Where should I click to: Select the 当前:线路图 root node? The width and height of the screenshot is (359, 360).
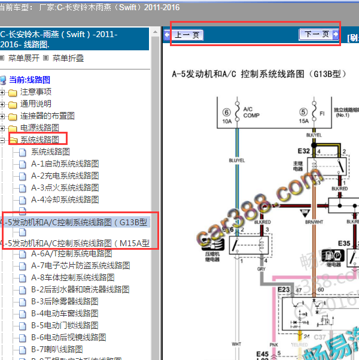[x=29, y=80]
